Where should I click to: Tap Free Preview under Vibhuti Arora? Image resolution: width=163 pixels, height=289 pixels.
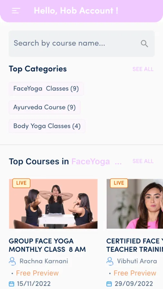pos(135,273)
